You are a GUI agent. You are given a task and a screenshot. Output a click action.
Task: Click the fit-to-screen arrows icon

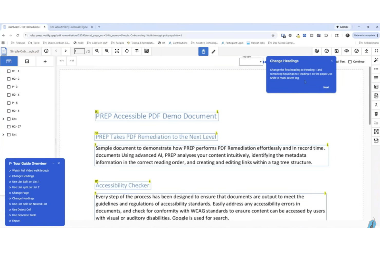[117, 51]
